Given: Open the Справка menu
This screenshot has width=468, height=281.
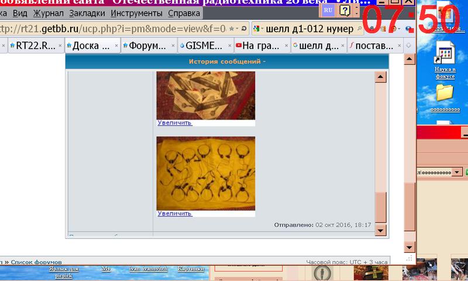Looking at the screenshot, I should (x=184, y=13).
